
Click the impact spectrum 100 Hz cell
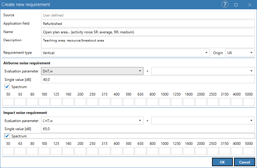[x=44, y=151]
